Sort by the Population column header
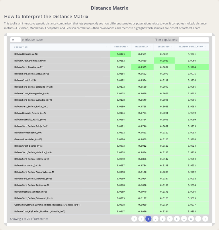219x230 pixels. (60, 47)
